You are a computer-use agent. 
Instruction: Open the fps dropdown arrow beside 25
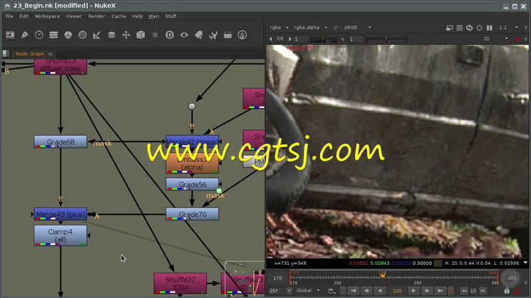pos(289,291)
